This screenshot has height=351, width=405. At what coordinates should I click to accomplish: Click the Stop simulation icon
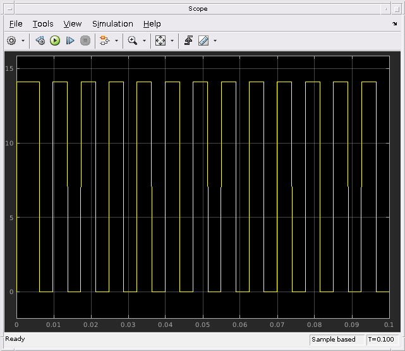85,40
